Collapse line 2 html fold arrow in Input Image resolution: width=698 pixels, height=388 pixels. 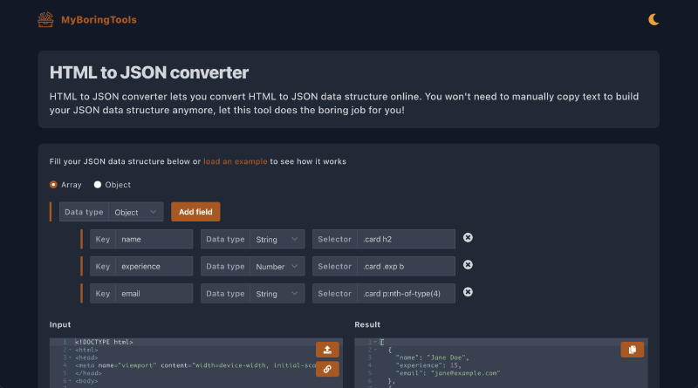[x=71, y=351]
